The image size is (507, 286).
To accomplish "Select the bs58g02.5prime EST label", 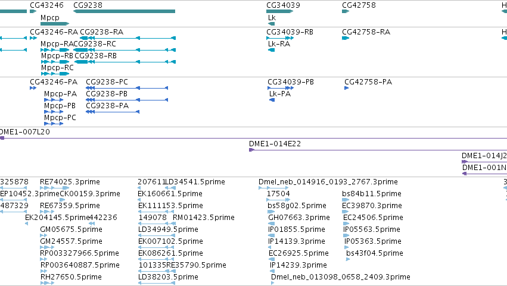I will pos(297,206).
